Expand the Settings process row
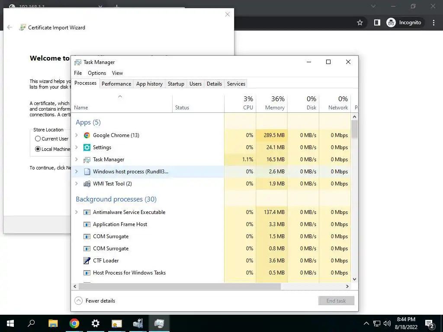Screen dimensions: 443x332 click(76, 147)
